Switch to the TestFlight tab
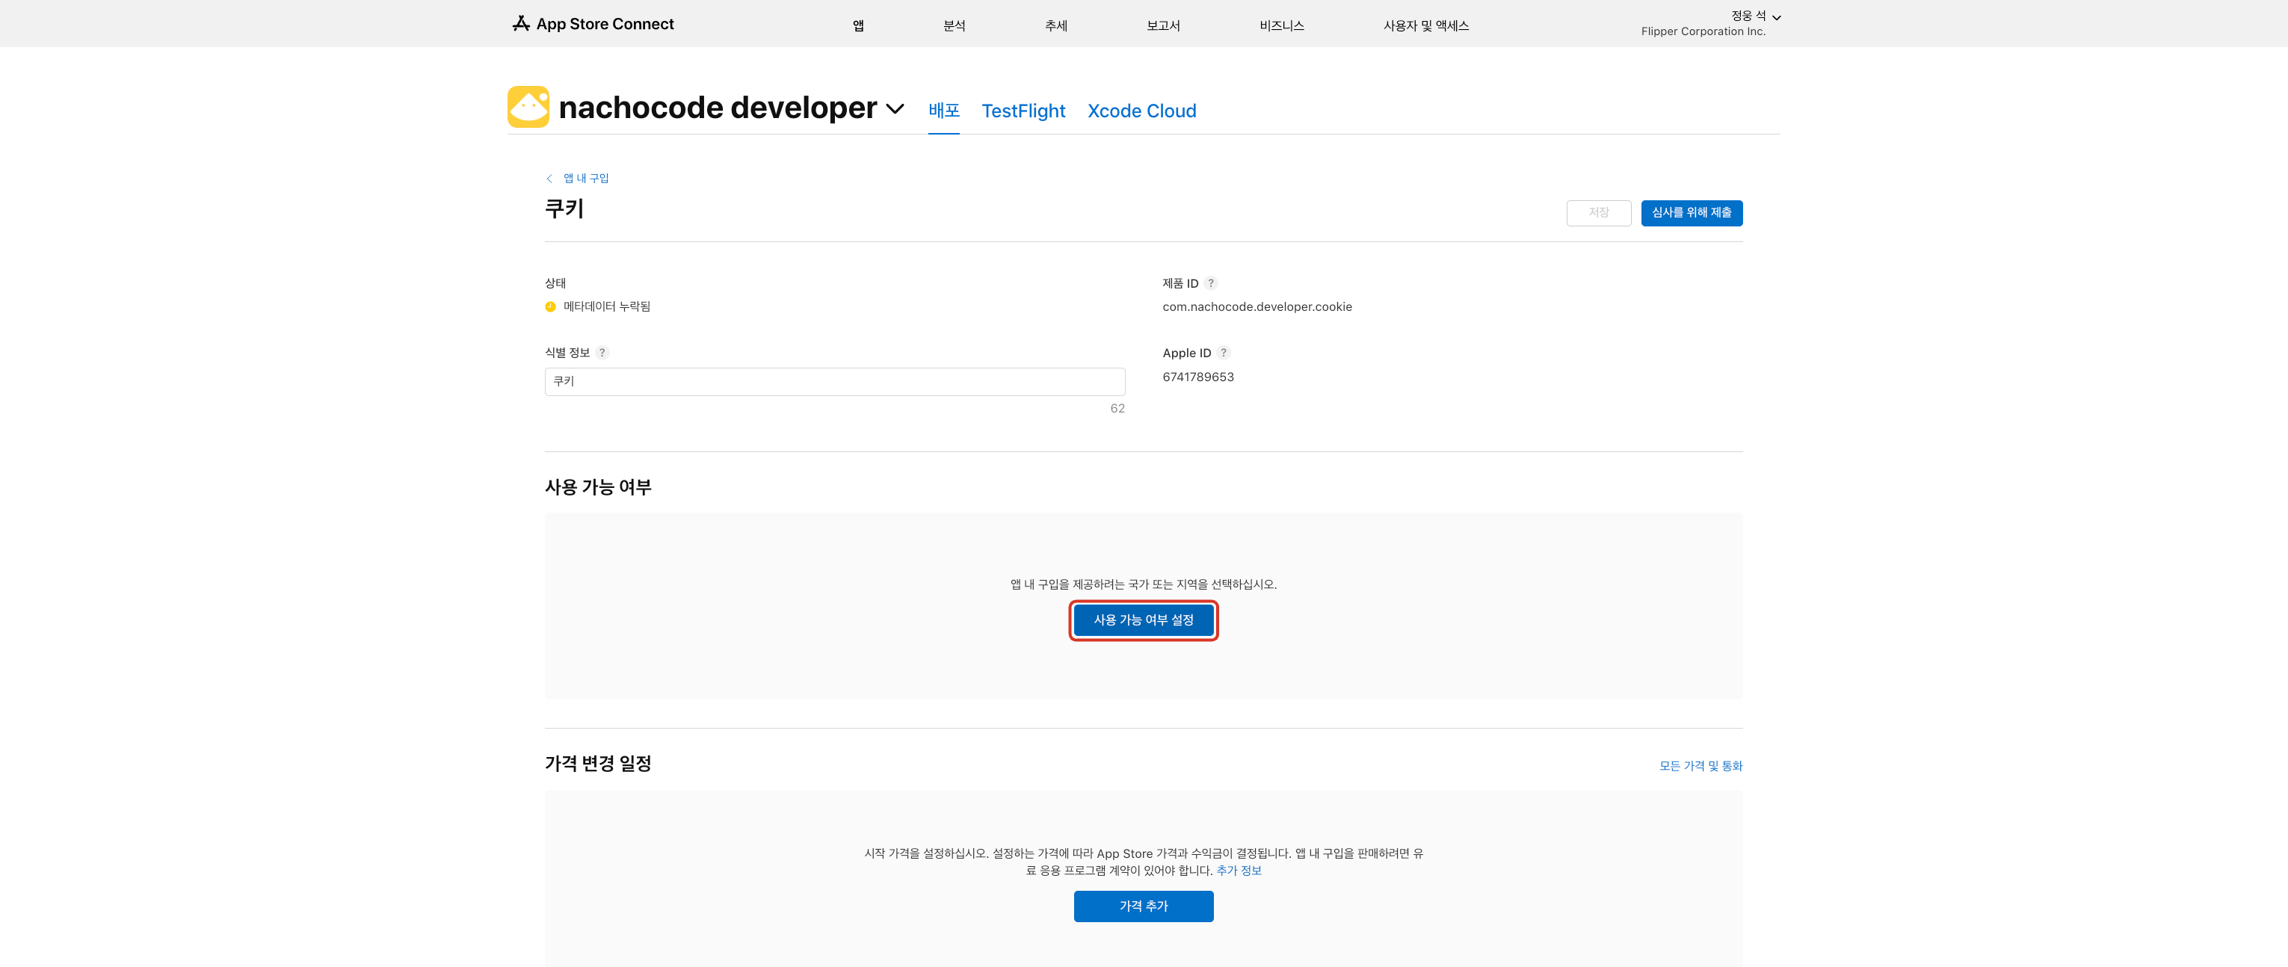2288x967 pixels. point(1023,111)
